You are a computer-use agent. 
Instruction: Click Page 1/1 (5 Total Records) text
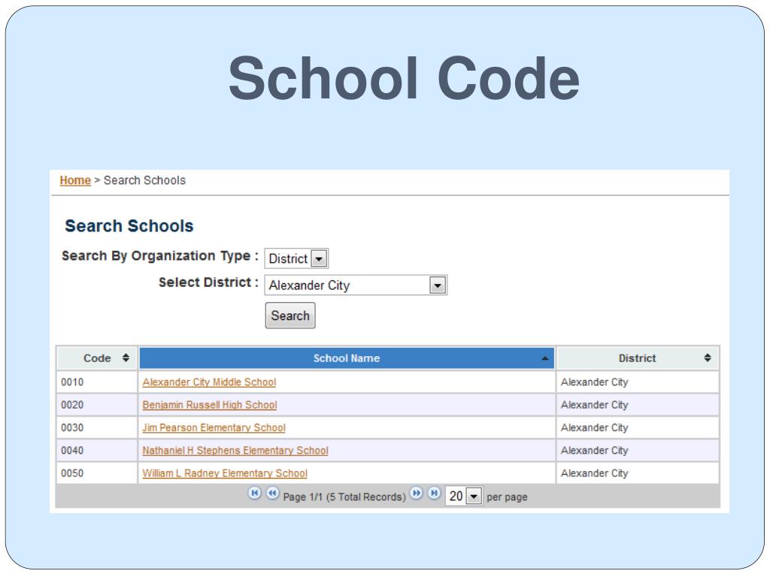(x=344, y=497)
